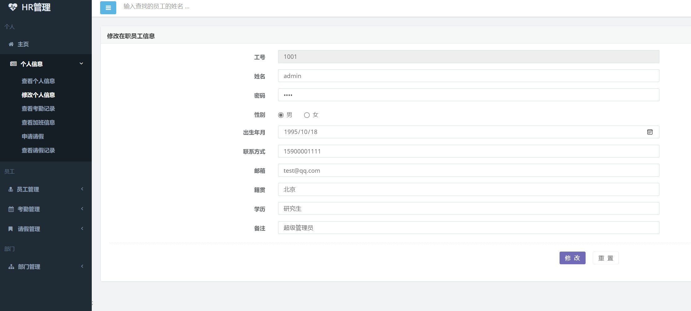Viewport: 691px width, 311px height.
Task: Click the home icon next to 主页
Action: (x=11, y=44)
